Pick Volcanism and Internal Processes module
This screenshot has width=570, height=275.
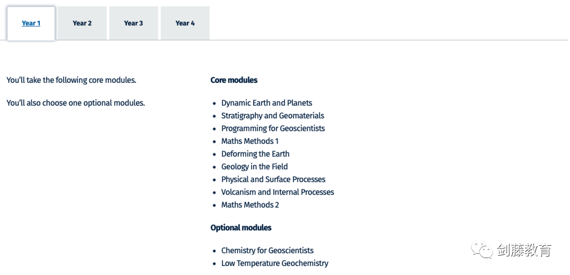click(278, 192)
